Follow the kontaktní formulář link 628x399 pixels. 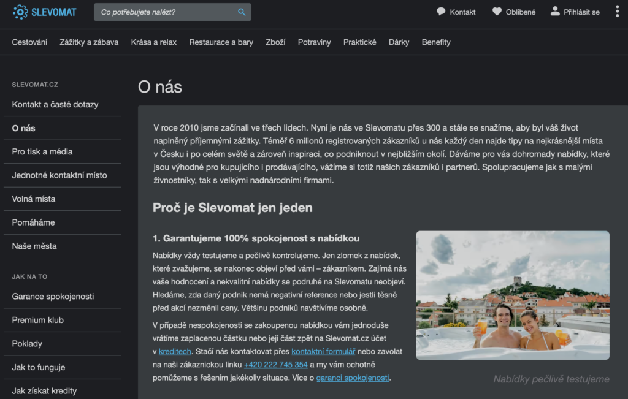click(x=323, y=351)
